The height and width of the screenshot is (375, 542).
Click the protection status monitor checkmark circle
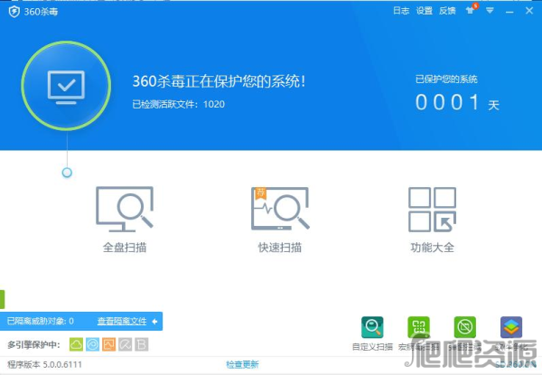(x=66, y=86)
